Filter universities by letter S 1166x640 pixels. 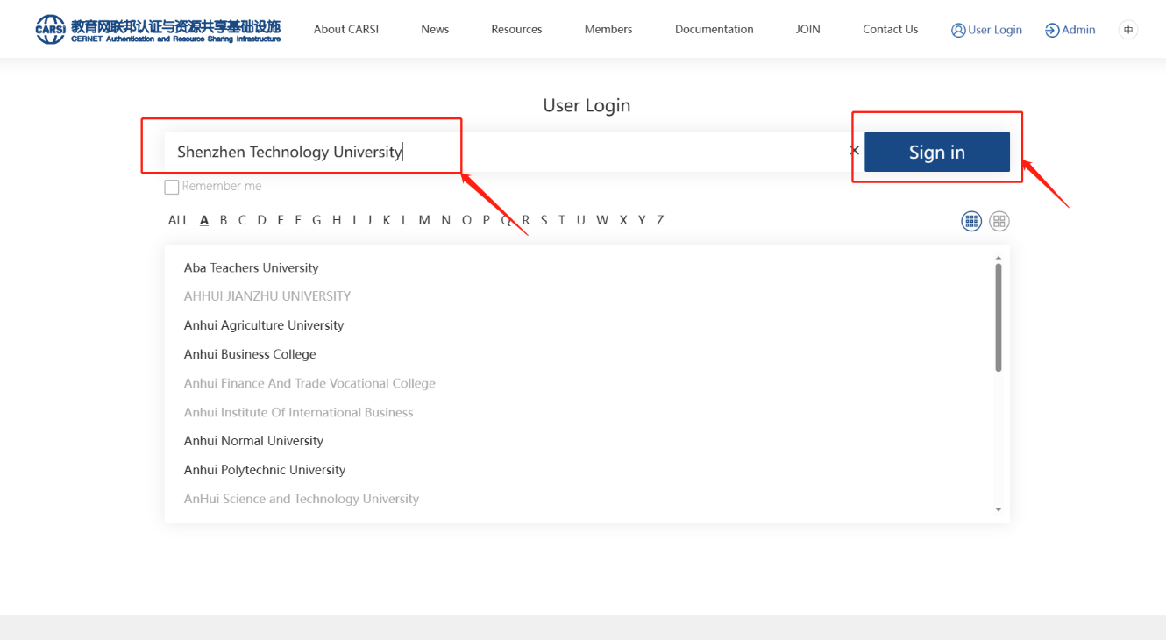point(544,220)
